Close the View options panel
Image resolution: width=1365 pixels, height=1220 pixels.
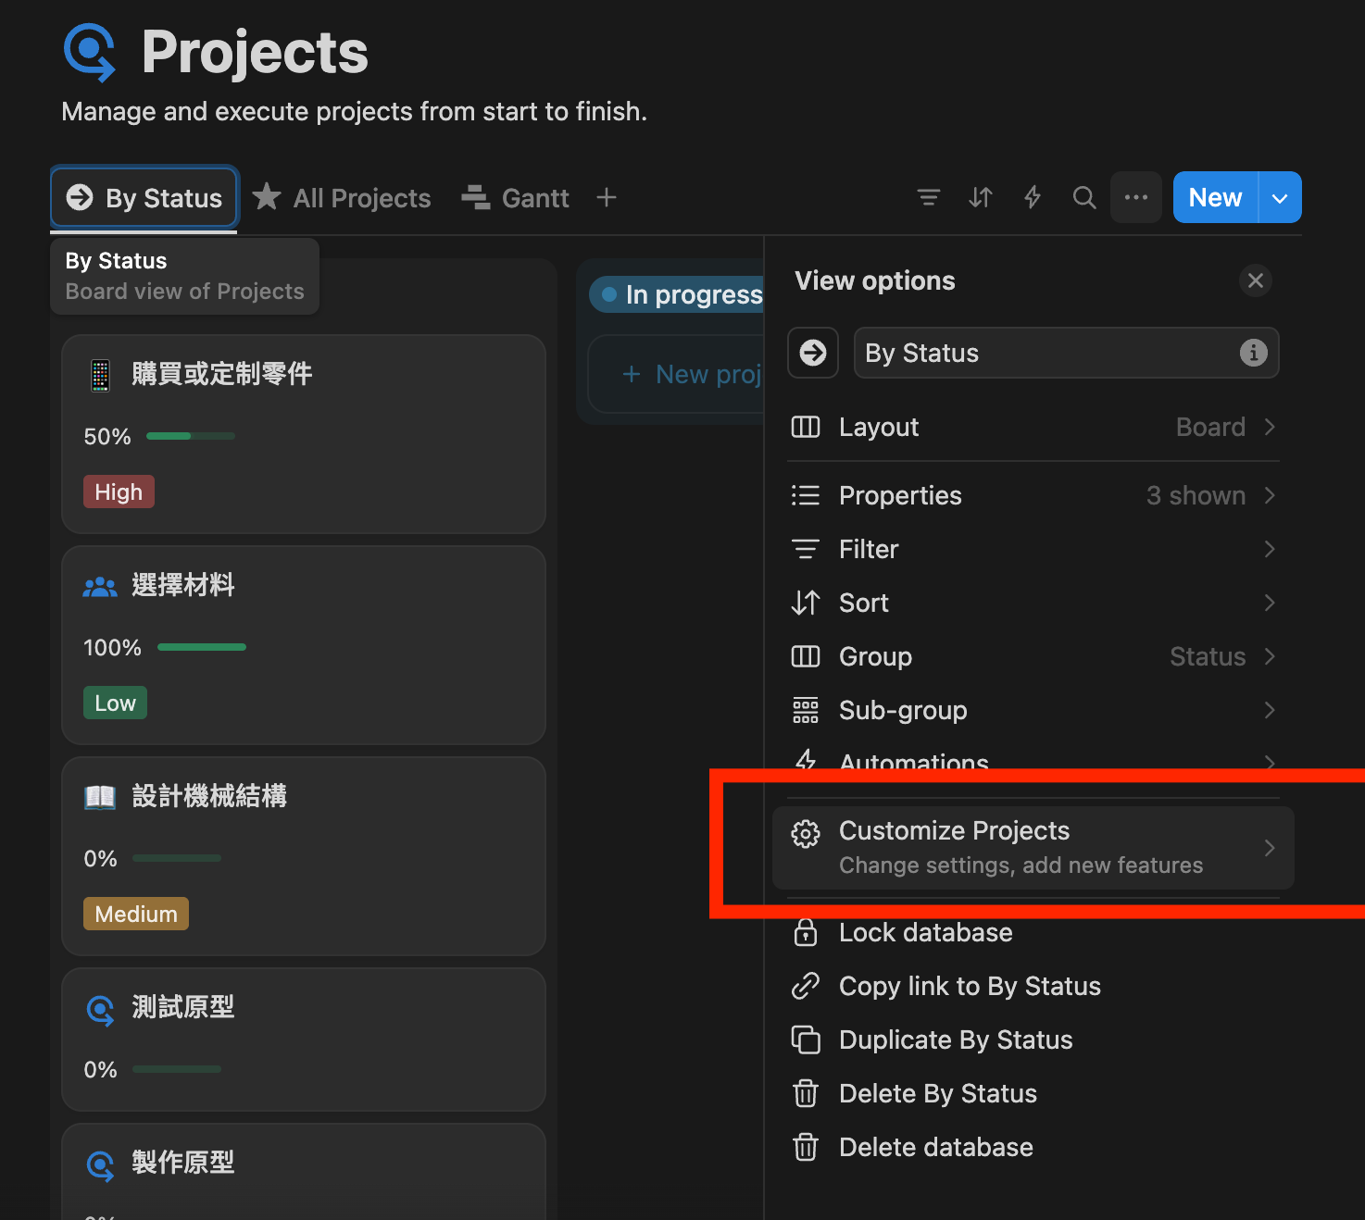pyautogui.click(x=1255, y=280)
